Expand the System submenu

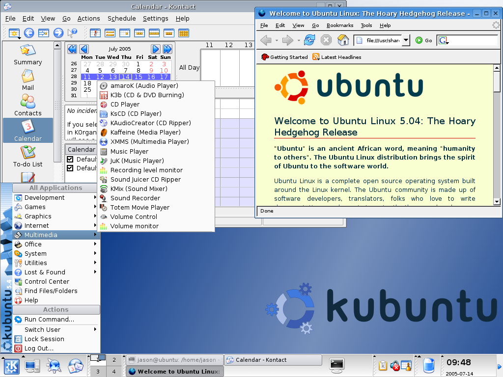(x=56, y=253)
